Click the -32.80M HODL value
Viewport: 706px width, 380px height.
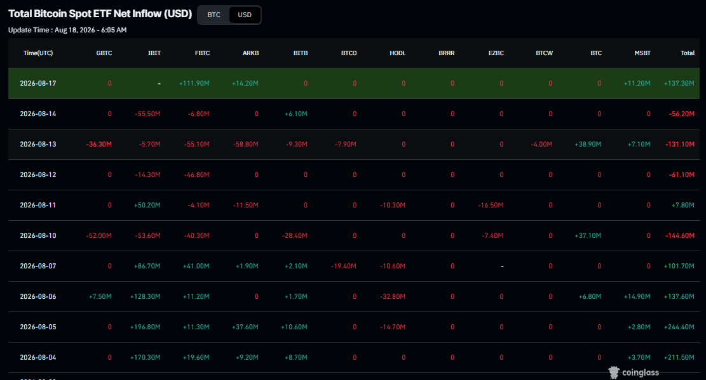393,296
